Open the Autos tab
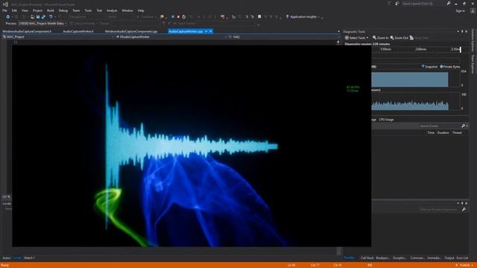 (7, 258)
